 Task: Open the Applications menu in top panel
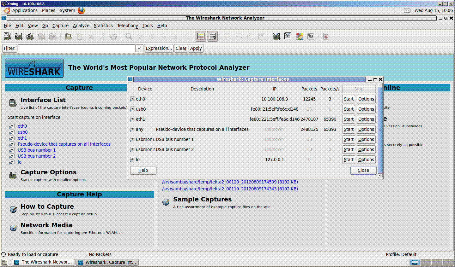(25, 10)
